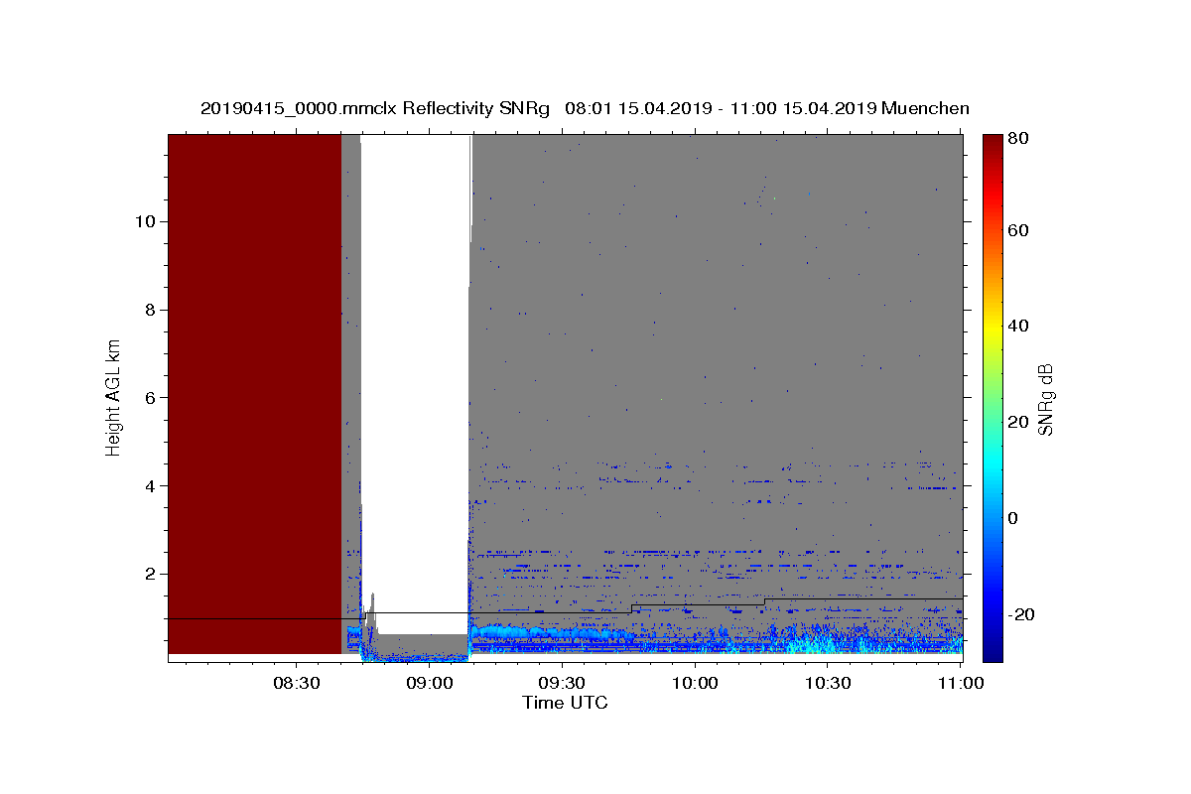1191x794 pixels.
Task: Click the 11:00 time tick label
Action: (961, 684)
